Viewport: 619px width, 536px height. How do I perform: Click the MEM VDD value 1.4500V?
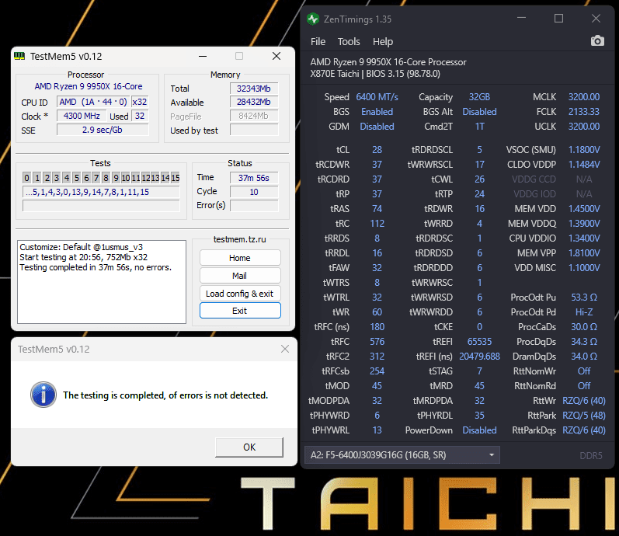click(584, 208)
